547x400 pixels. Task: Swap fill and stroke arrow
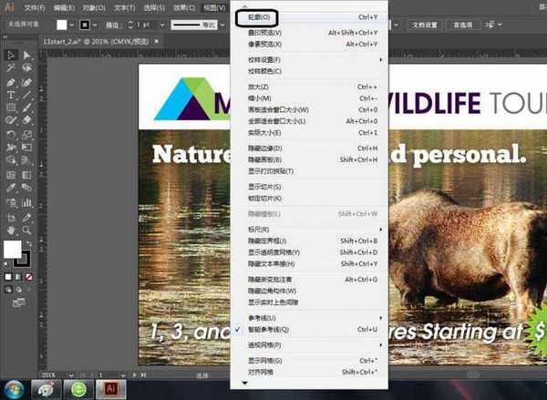pyautogui.click(x=29, y=243)
